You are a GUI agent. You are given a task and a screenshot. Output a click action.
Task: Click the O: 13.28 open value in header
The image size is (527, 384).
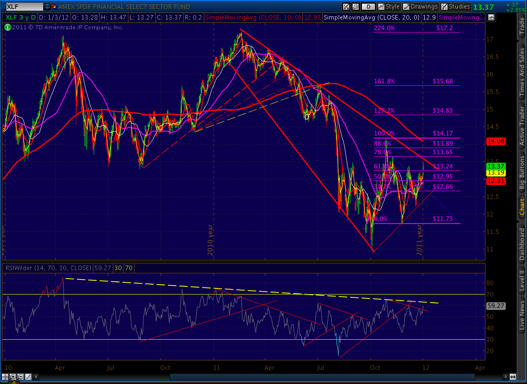click(x=86, y=17)
